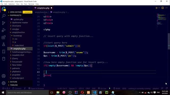This screenshot has width=170, height=95.
Task: Open the File menu
Action: [2, 4]
